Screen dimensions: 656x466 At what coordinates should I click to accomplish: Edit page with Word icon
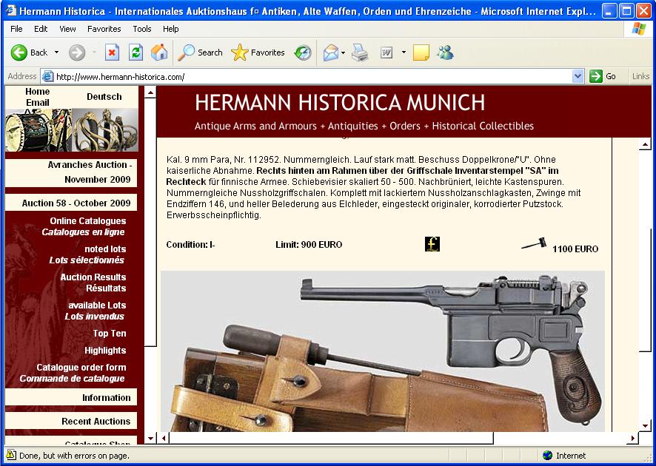click(x=386, y=53)
